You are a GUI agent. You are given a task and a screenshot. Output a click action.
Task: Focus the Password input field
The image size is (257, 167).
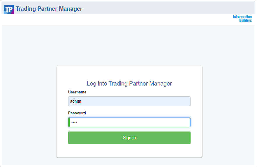[x=129, y=122]
